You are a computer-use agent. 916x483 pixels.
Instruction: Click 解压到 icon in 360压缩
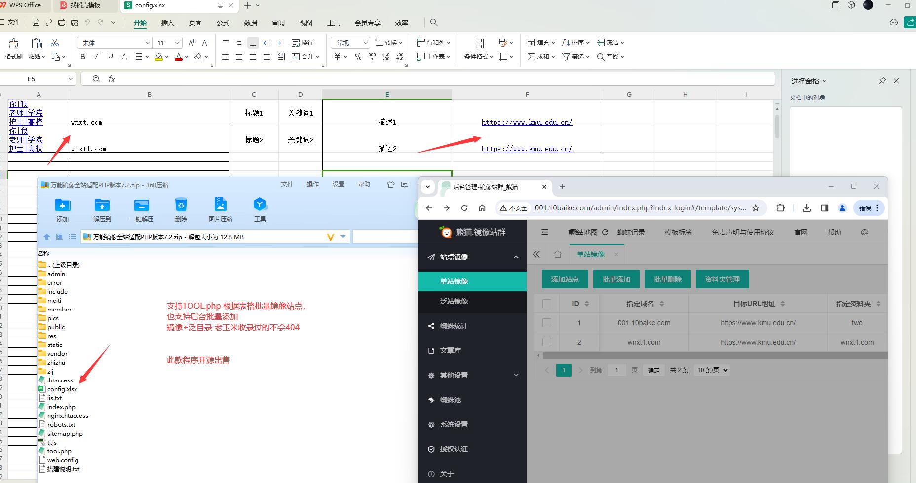pyautogui.click(x=102, y=210)
